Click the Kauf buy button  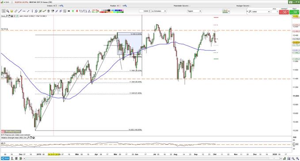294,12
